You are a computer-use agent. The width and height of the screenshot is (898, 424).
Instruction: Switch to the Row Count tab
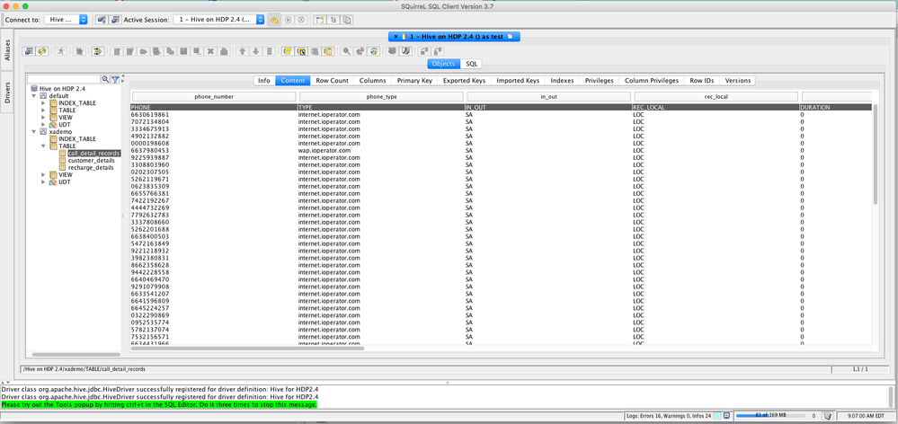pos(332,81)
